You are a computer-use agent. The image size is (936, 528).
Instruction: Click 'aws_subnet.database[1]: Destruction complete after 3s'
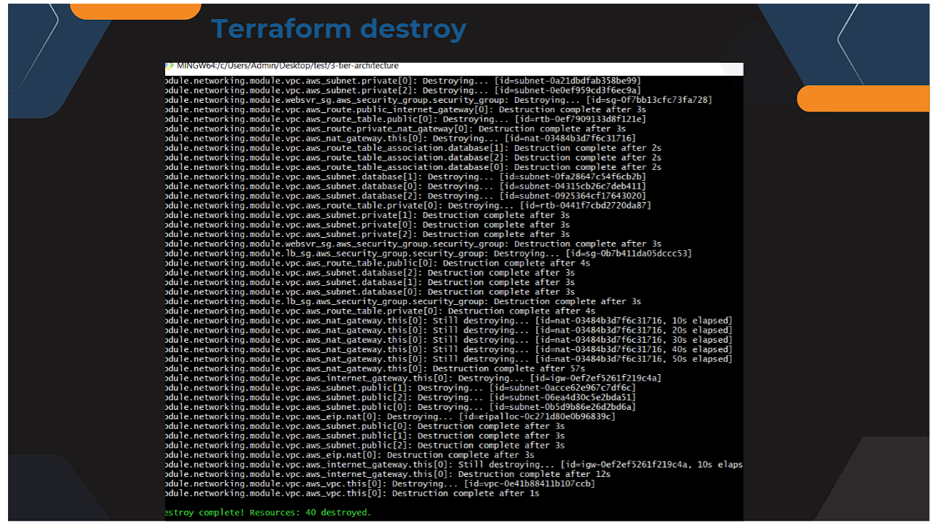point(370,282)
